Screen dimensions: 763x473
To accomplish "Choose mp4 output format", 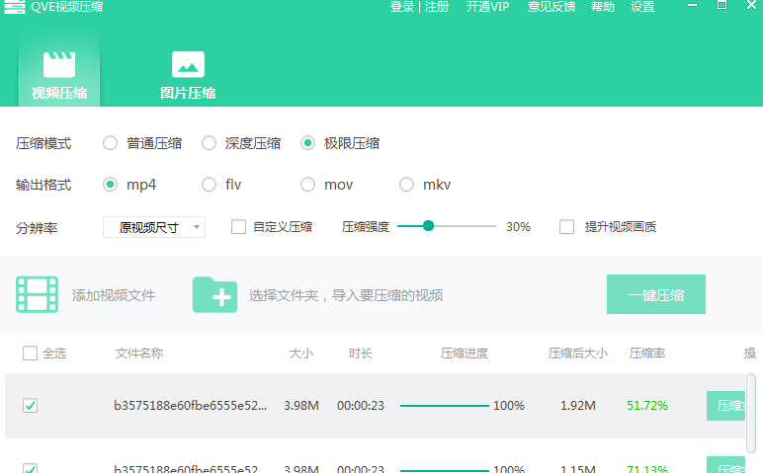I will pyautogui.click(x=110, y=185).
